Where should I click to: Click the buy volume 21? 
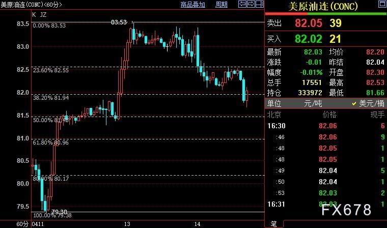(335, 39)
